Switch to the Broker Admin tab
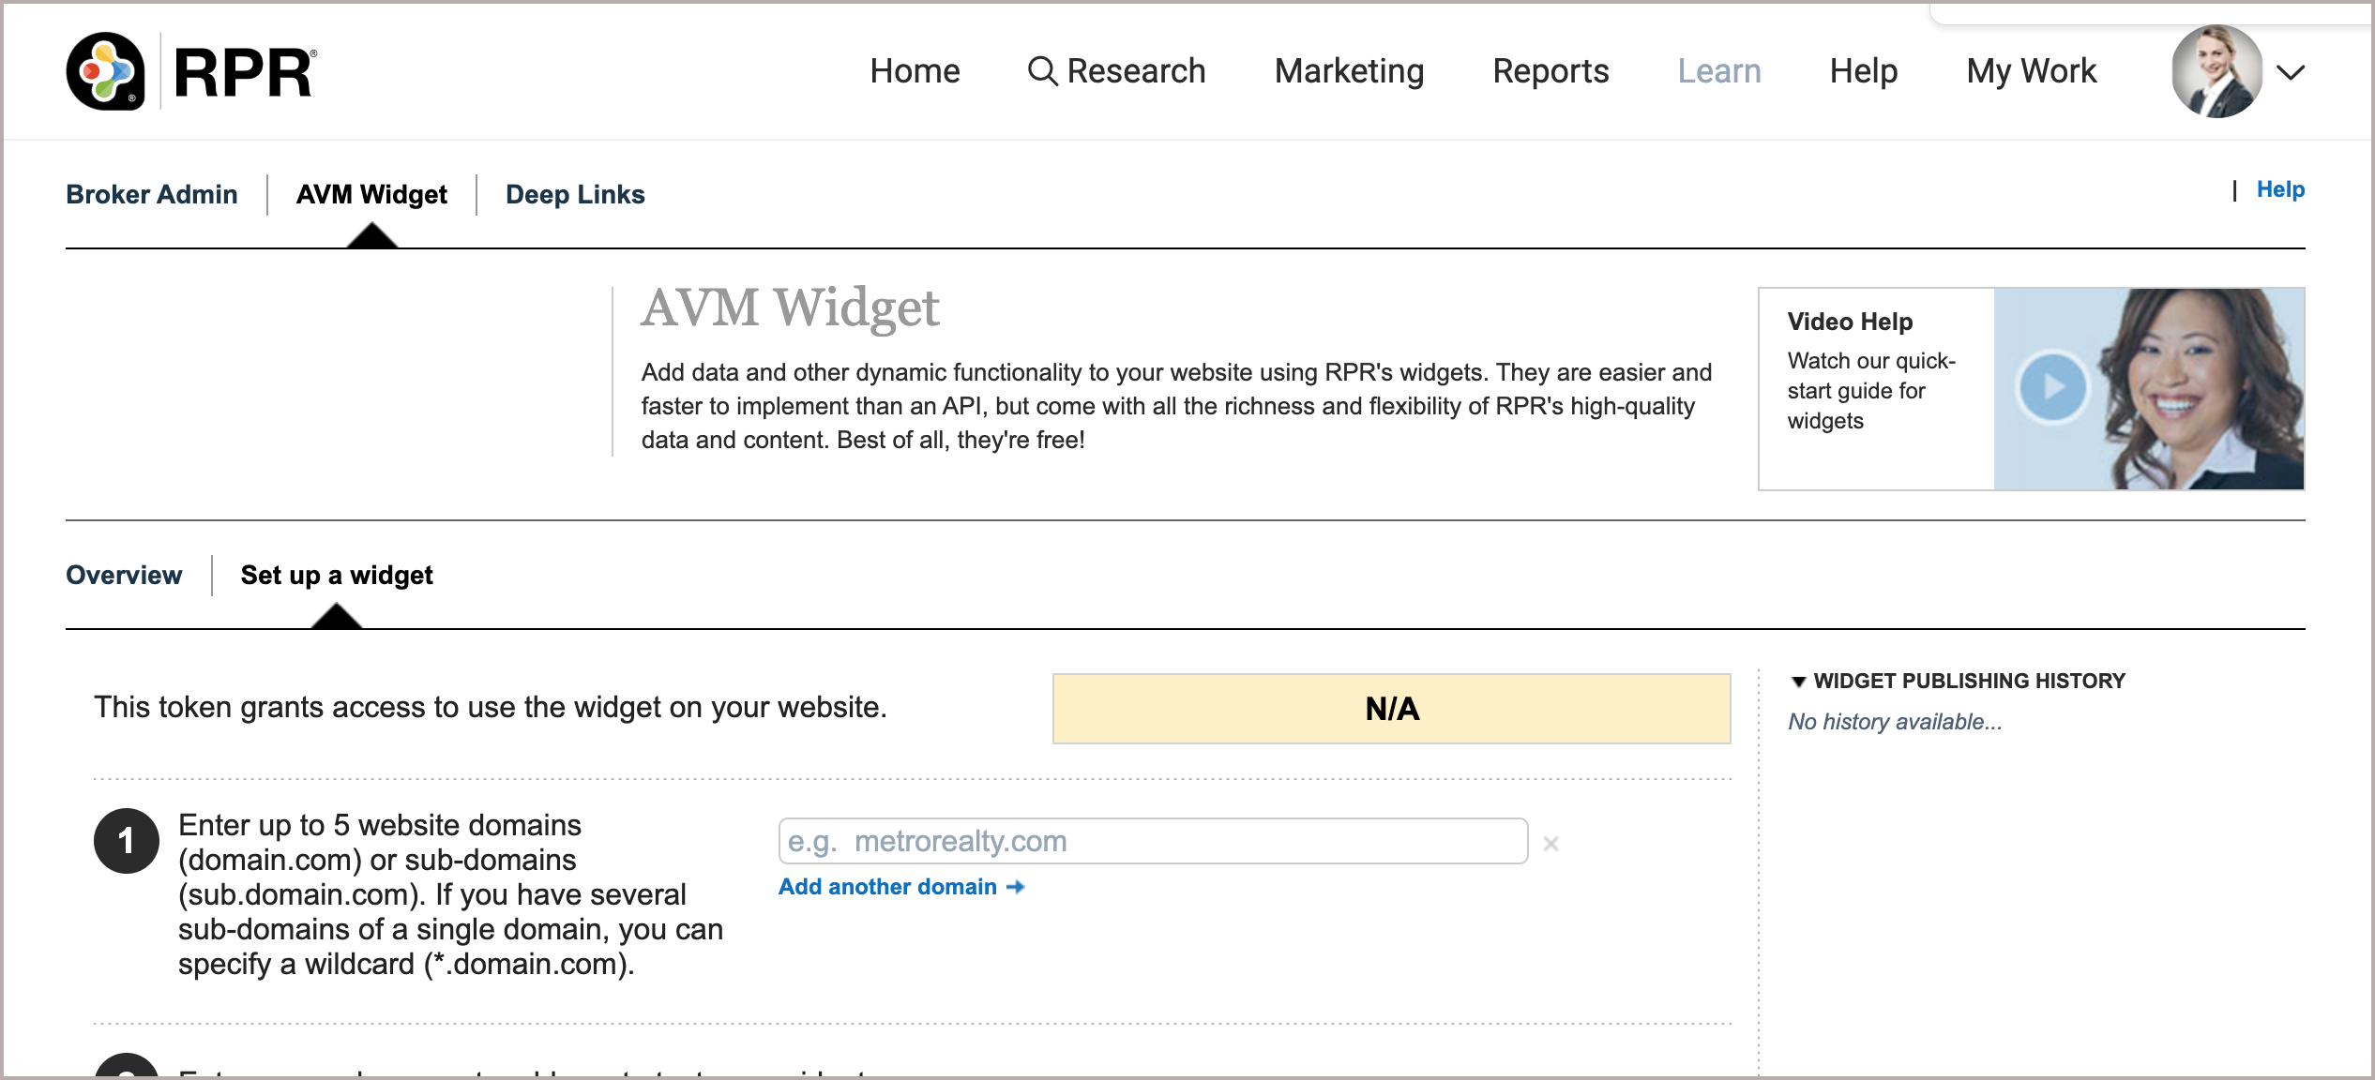 [x=152, y=194]
